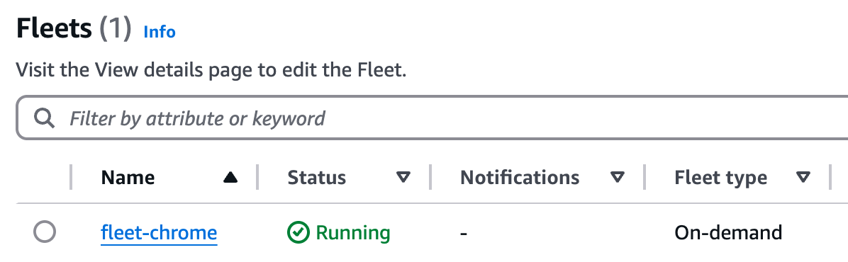The image size is (848, 262).
Task: Click the magnifier icon in the filter box
Action: pos(44,118)
